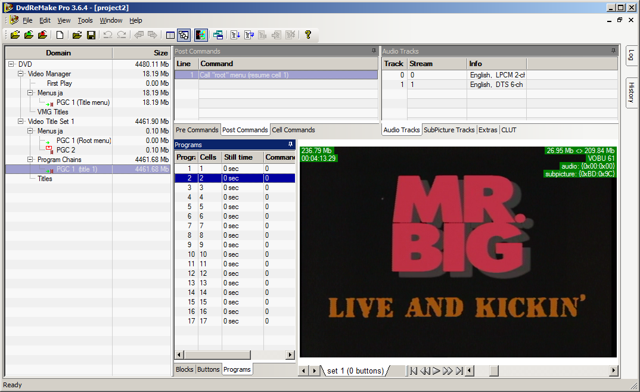Switch to the Blocks tab
640x392 pixels.
coord(185,369)
